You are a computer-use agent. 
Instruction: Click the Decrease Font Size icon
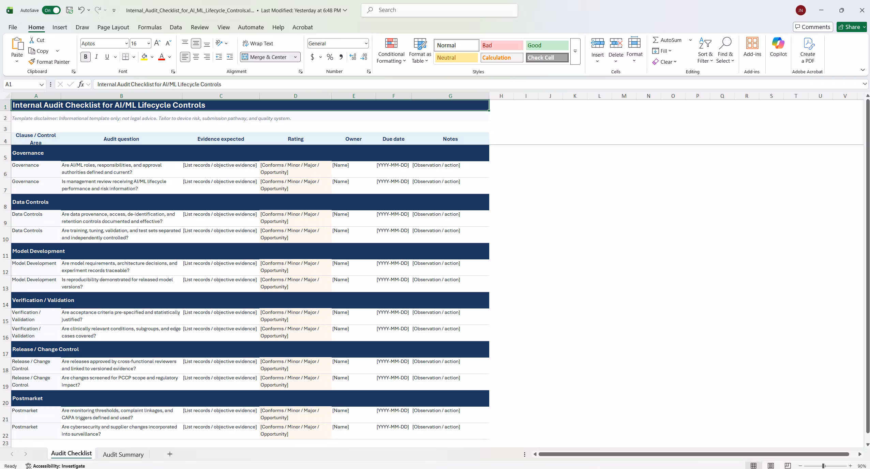point(168,43)
